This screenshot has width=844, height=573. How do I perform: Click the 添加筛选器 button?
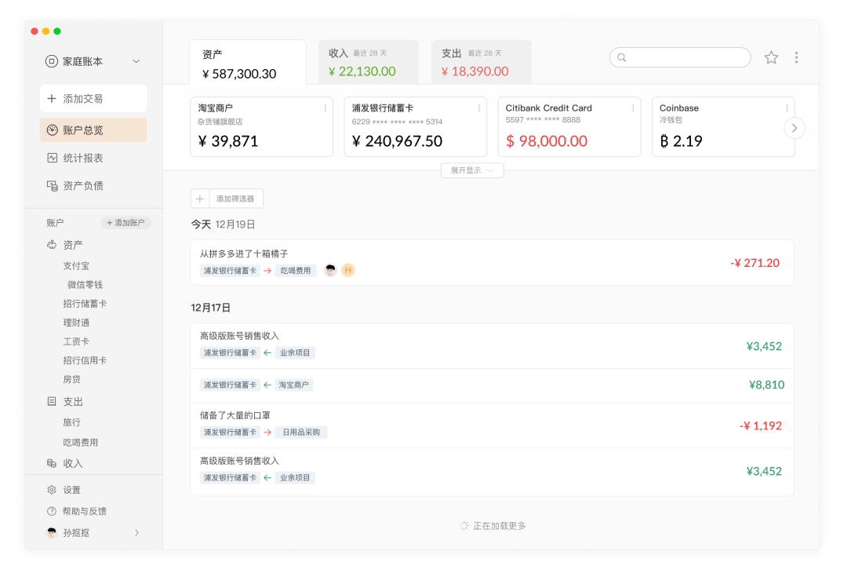coord(235,198)
